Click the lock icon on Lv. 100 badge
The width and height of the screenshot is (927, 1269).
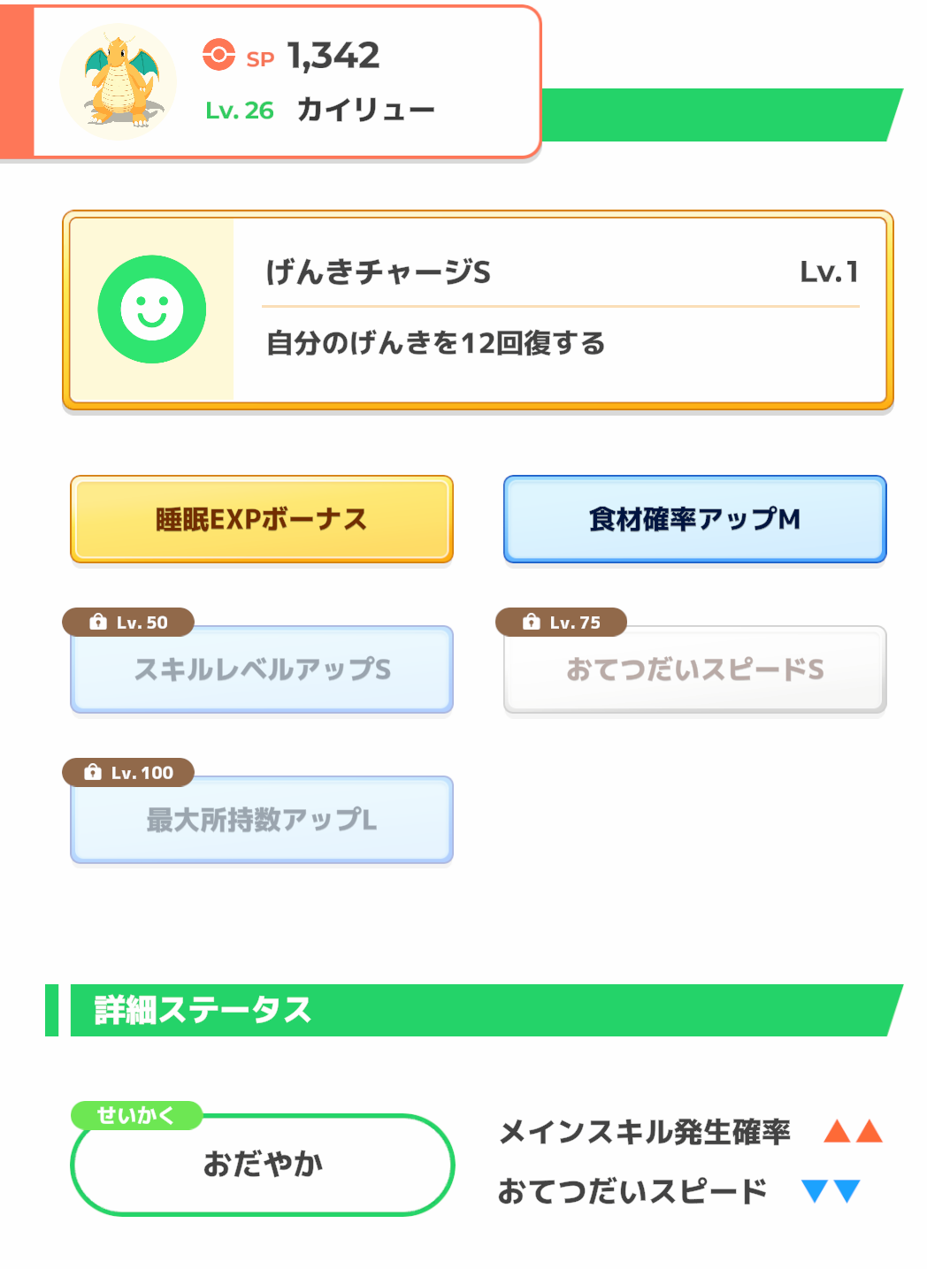click(93, 773)
